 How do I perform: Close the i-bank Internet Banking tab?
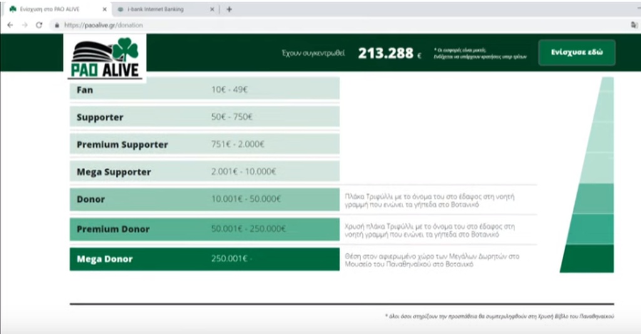pos(212,9)
